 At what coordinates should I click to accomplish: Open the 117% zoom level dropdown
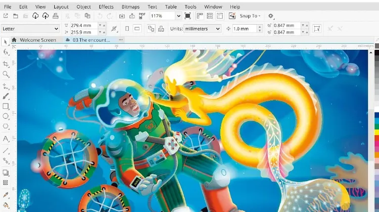pyautogui.click(x=178, y=16)
